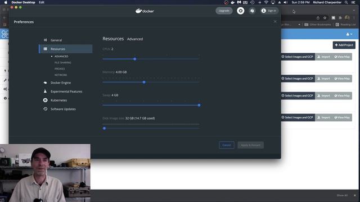Click the Sun 2:59 PM clock
Screen dimensions: 360x202
pos(300,2)
